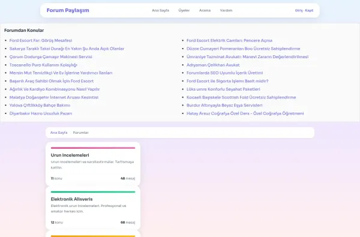Screen dimensions: 360x237
Task: Open the Üyeler menu item
Action: point(184,10)
